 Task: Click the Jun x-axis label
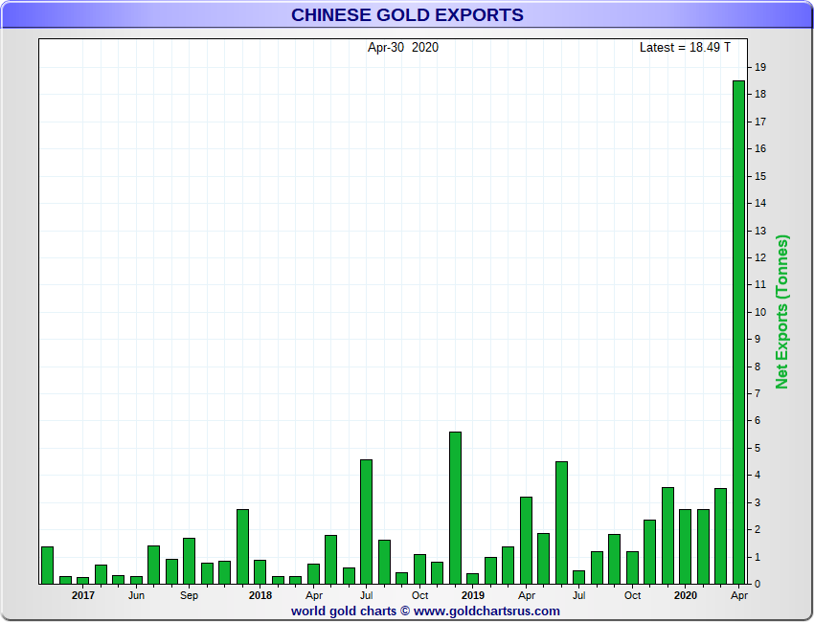[x=136, y=595]
